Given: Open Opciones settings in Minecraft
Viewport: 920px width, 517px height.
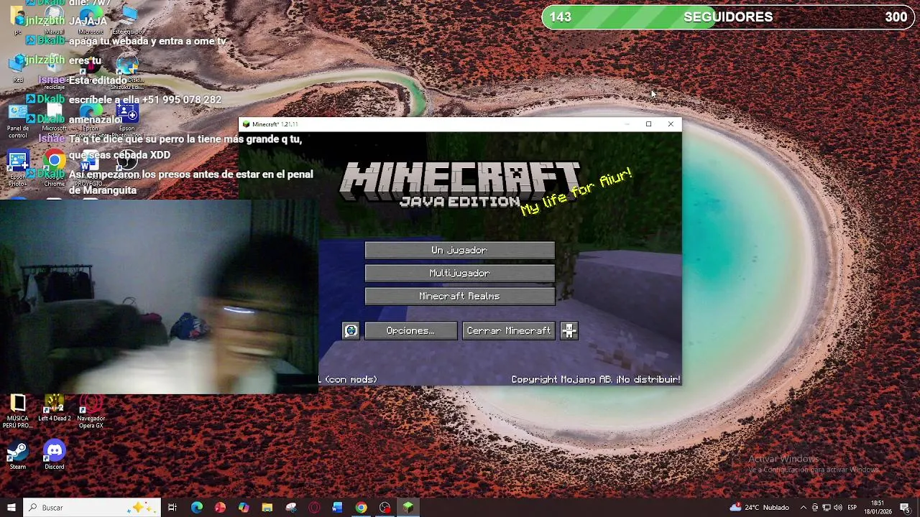Looking at the screenshot, I should tap(410, 330).
